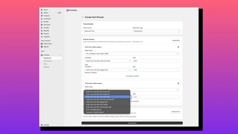Click the Products tag icon
The width and height of the screenshot is (238, 134).
(x=42, y=16)
